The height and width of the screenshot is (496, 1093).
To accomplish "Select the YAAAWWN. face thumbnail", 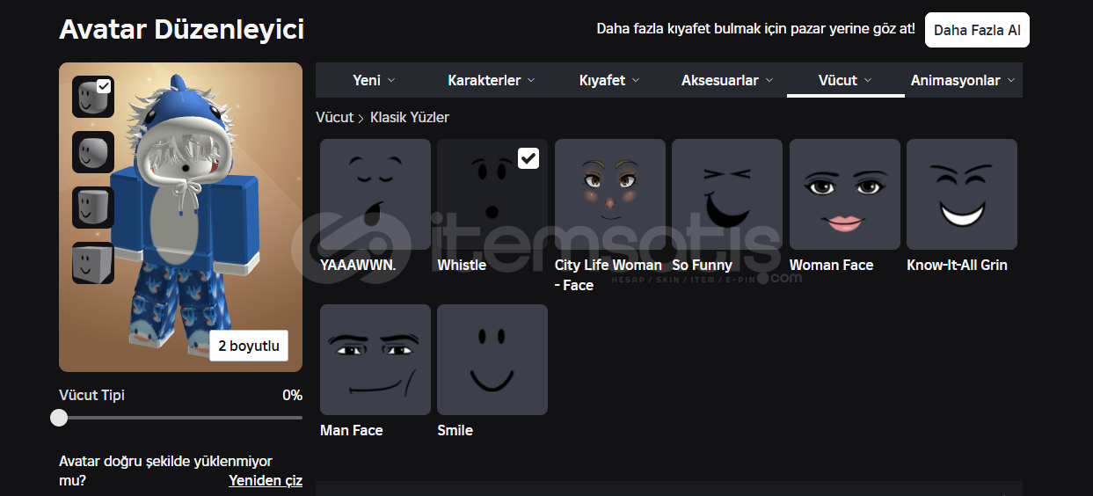I will point(375,194).
